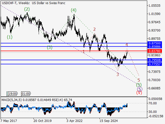165x124 pixels.
Task: Click the 0.050058 MACD scale value
Action: [x=155, y=99]
